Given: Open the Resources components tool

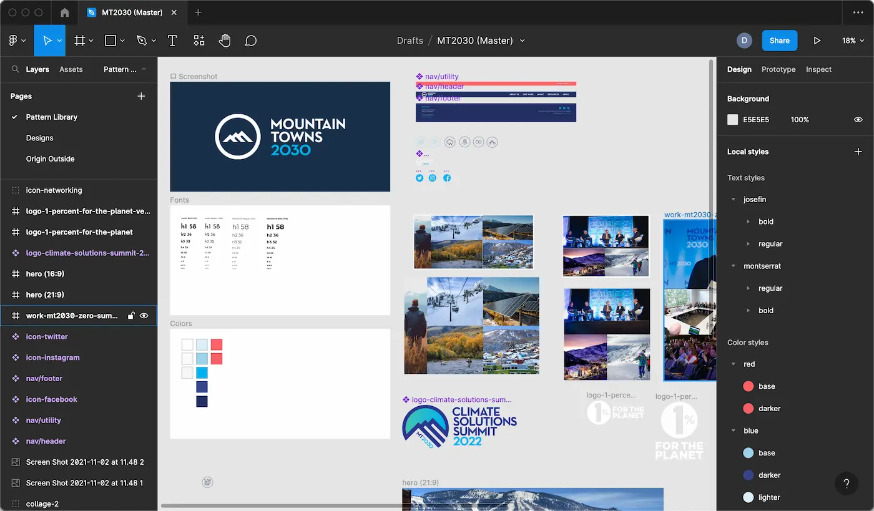Looking at the screenshot, I should (199, 41).
